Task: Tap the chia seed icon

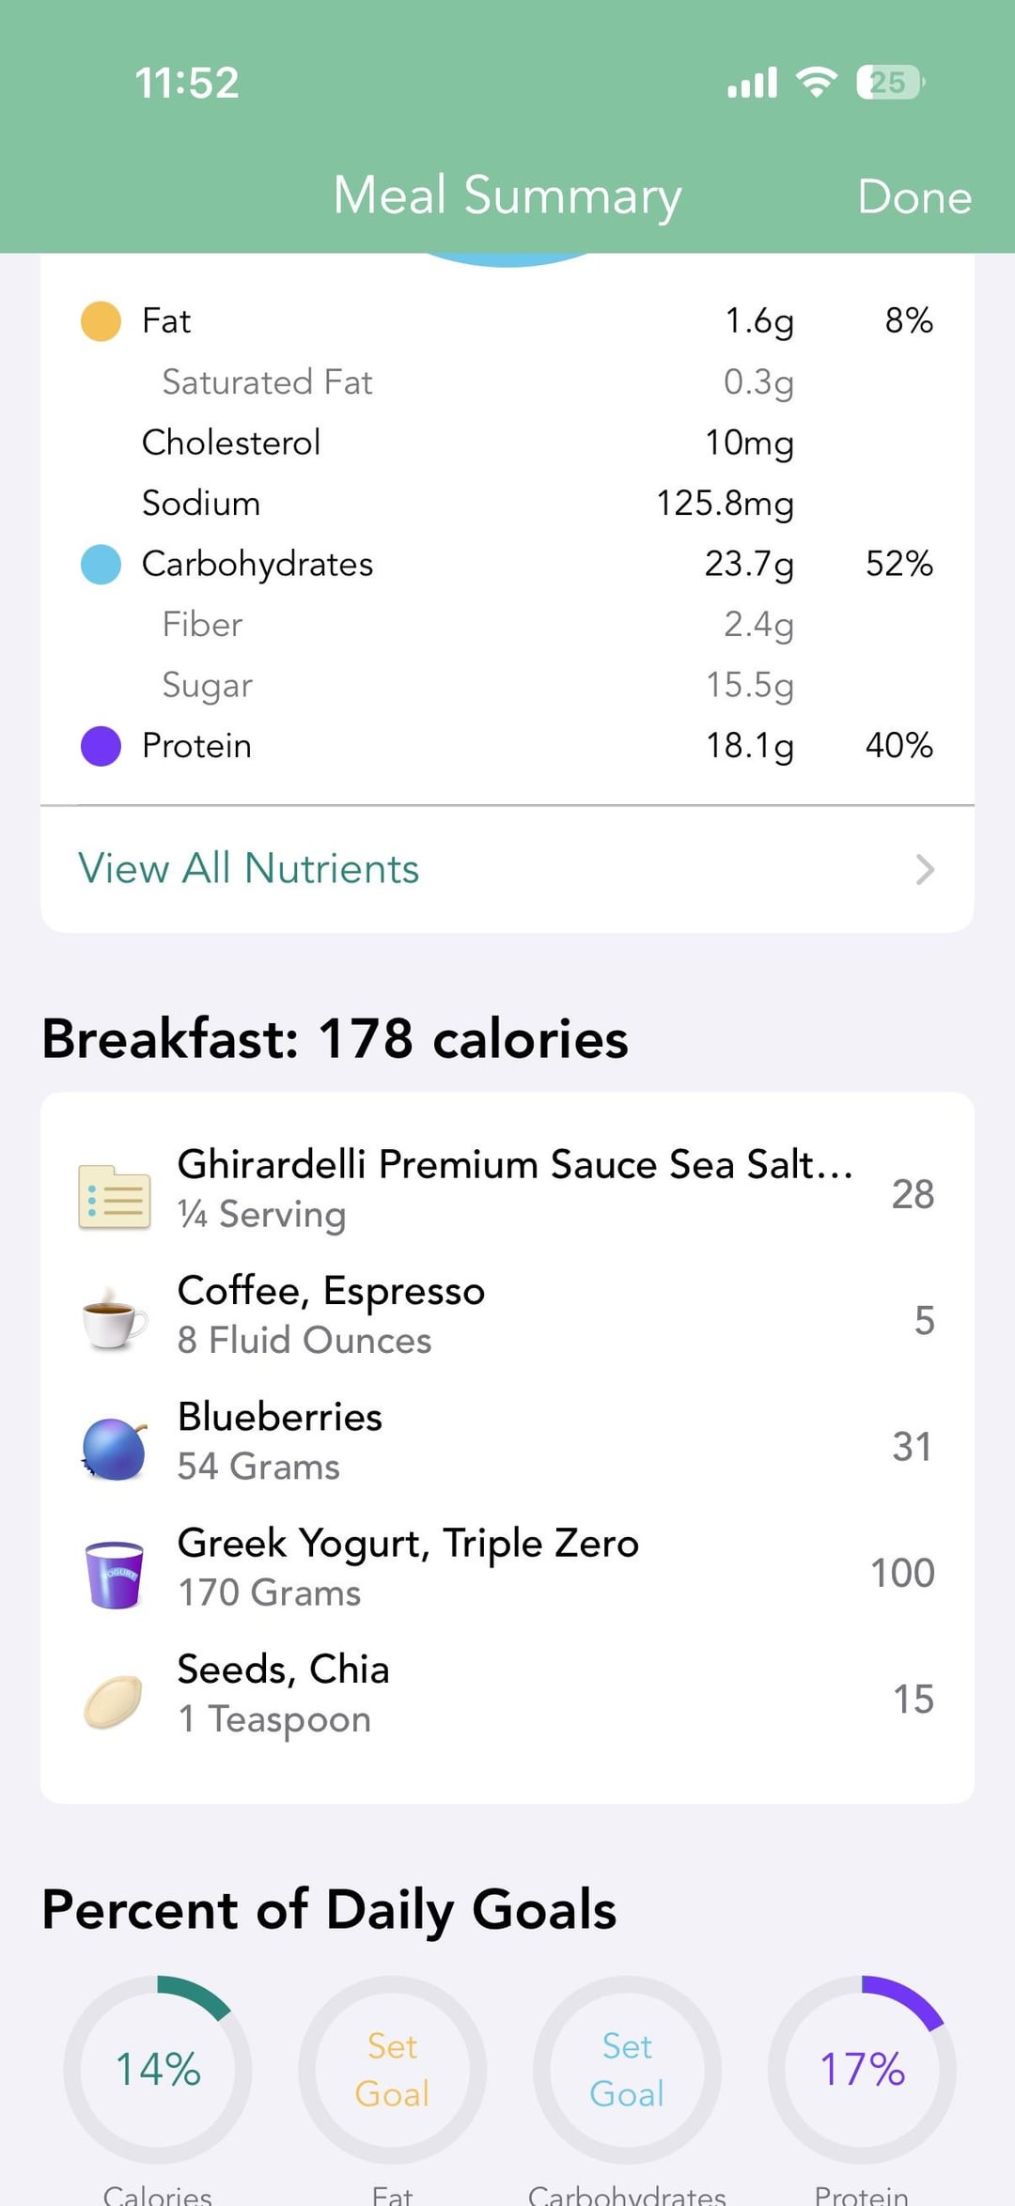Action: (114, 1701)
